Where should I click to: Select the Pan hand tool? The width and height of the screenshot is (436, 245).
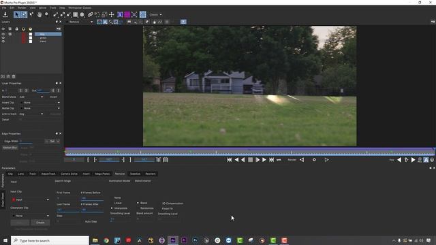click(x=40, y=14)
